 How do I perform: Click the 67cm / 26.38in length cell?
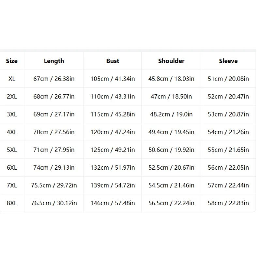(54, 79)
